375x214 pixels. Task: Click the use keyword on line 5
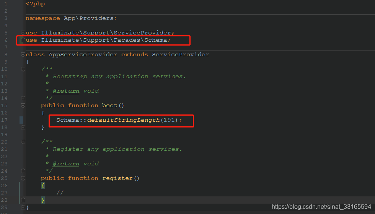pyautogui.click(x=31, y=33)
